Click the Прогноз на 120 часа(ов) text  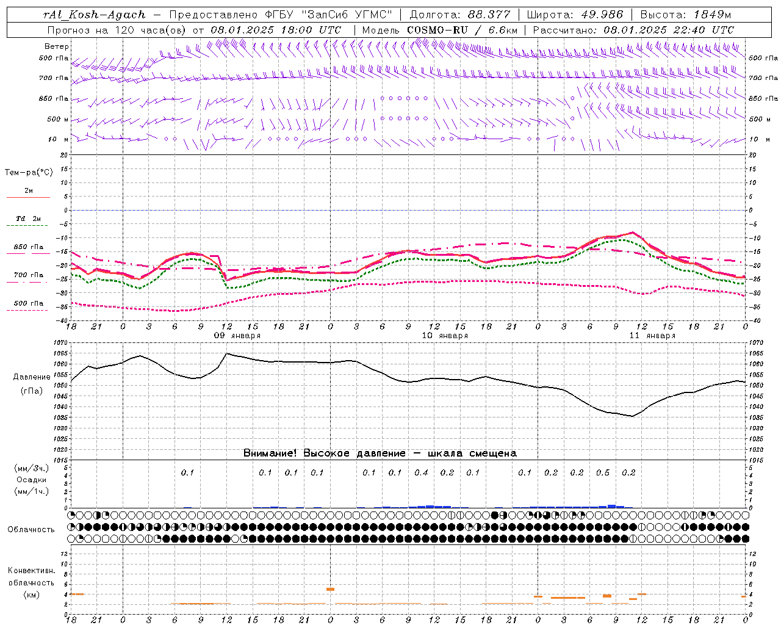point(118,30)
